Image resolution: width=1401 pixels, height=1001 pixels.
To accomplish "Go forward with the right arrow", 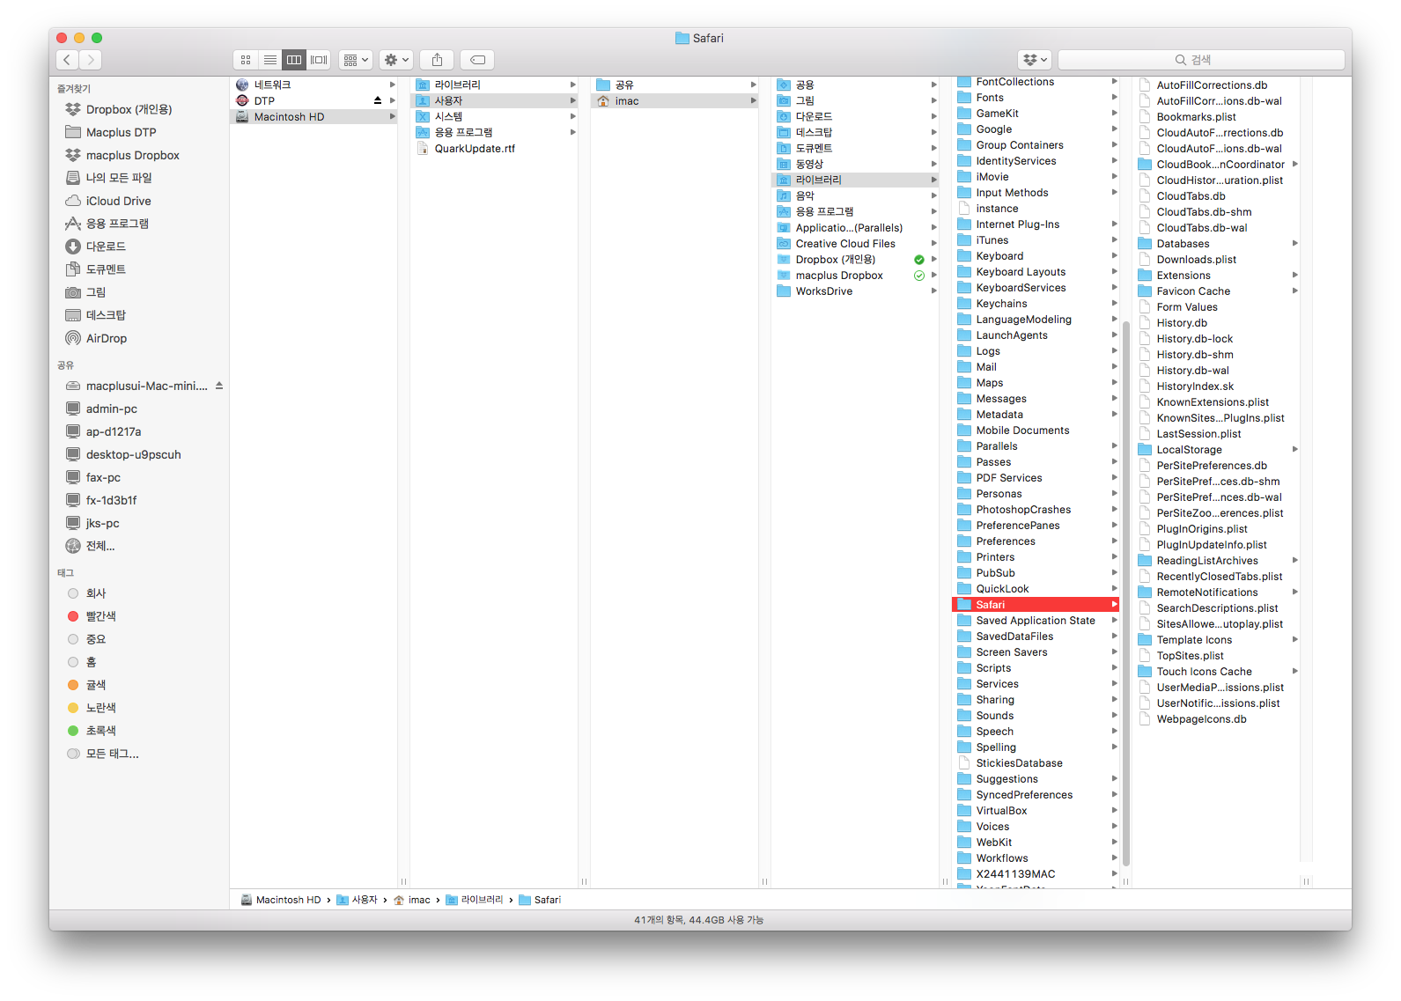I will point(90,60).
